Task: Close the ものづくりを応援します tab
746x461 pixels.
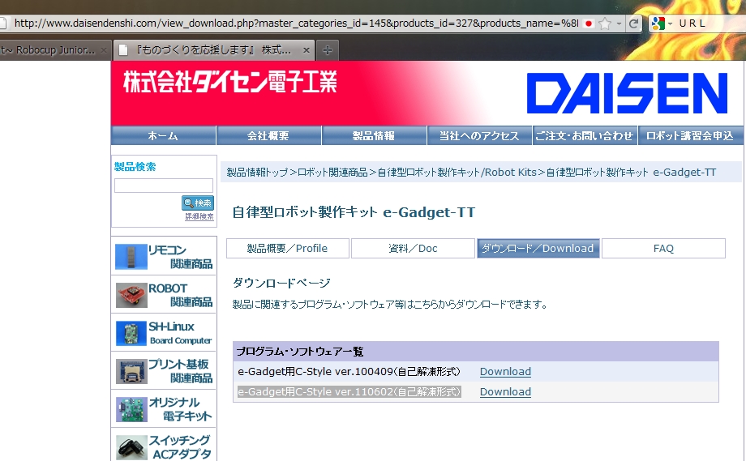Action: tap(307, 50)
